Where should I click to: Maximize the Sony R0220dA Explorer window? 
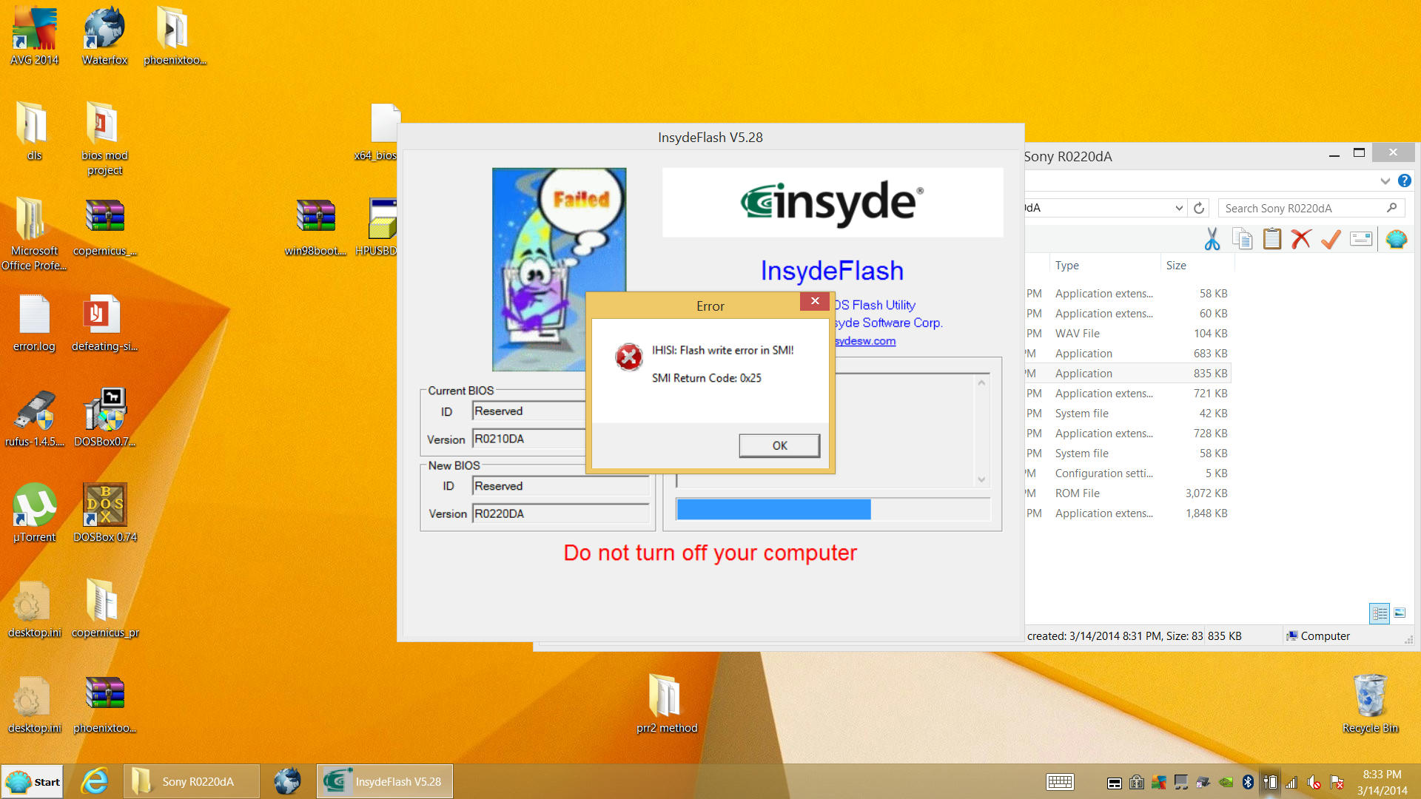(1359, 152)
